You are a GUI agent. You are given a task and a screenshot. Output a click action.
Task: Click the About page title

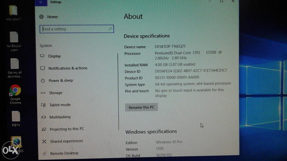(x=133, y=16)
